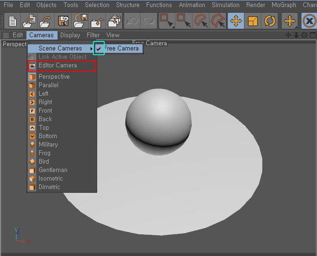Click the viewport zoom camera icon

point(296,35)
